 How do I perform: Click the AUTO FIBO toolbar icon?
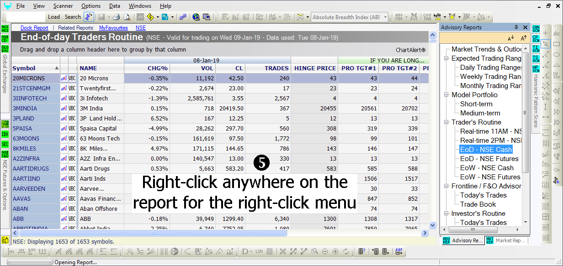[399, 17]
